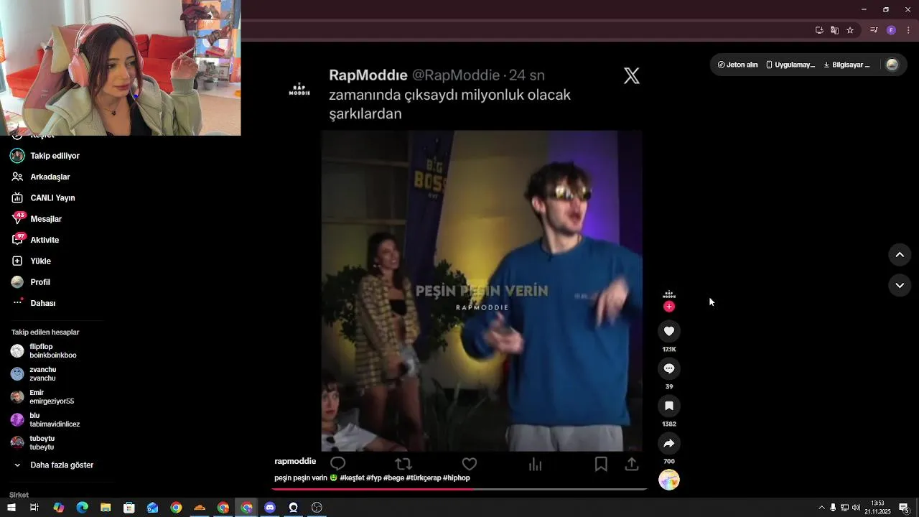Image resolution: width=919 pixels, height=517 pixels.
Task: Open Emir's followed account
Action: [42, 397]
